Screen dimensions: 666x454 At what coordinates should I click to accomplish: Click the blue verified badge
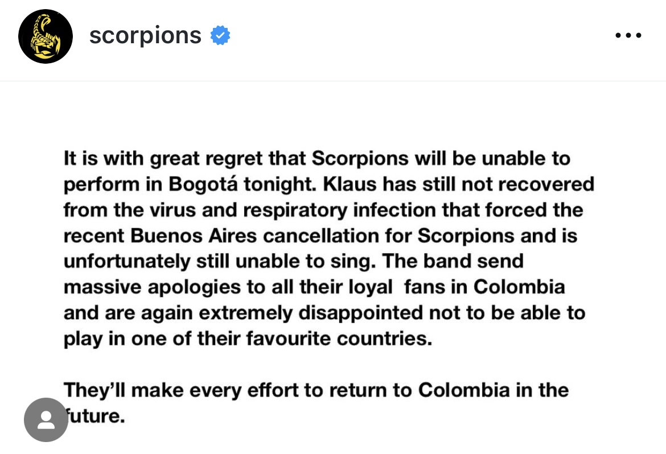[220, 35]
